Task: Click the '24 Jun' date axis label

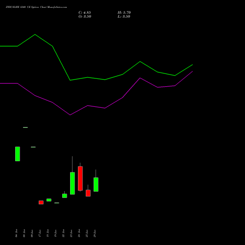Action: 79,233
